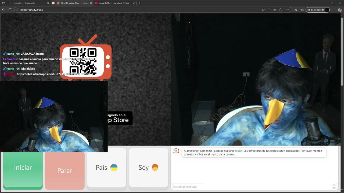Reload the OmeTV page

(x=10, y=10)
